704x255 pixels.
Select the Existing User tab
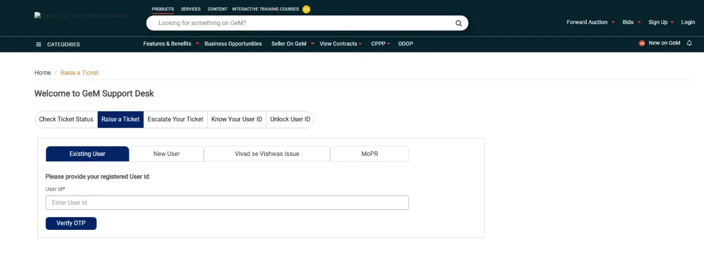[x=87, y=154]
